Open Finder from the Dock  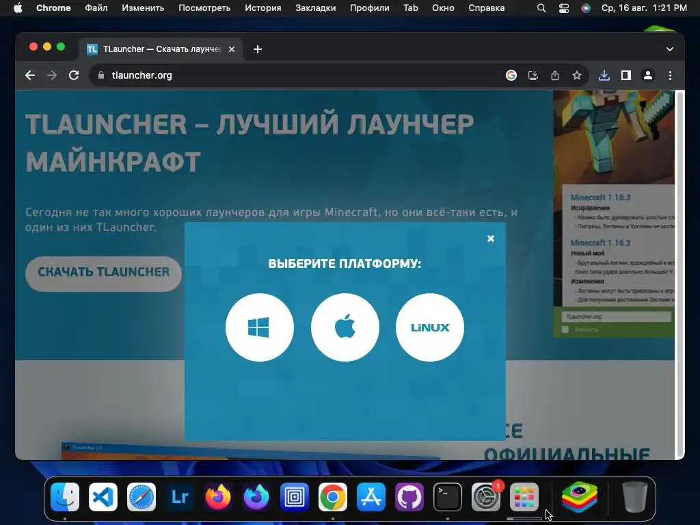pos(65,497)
